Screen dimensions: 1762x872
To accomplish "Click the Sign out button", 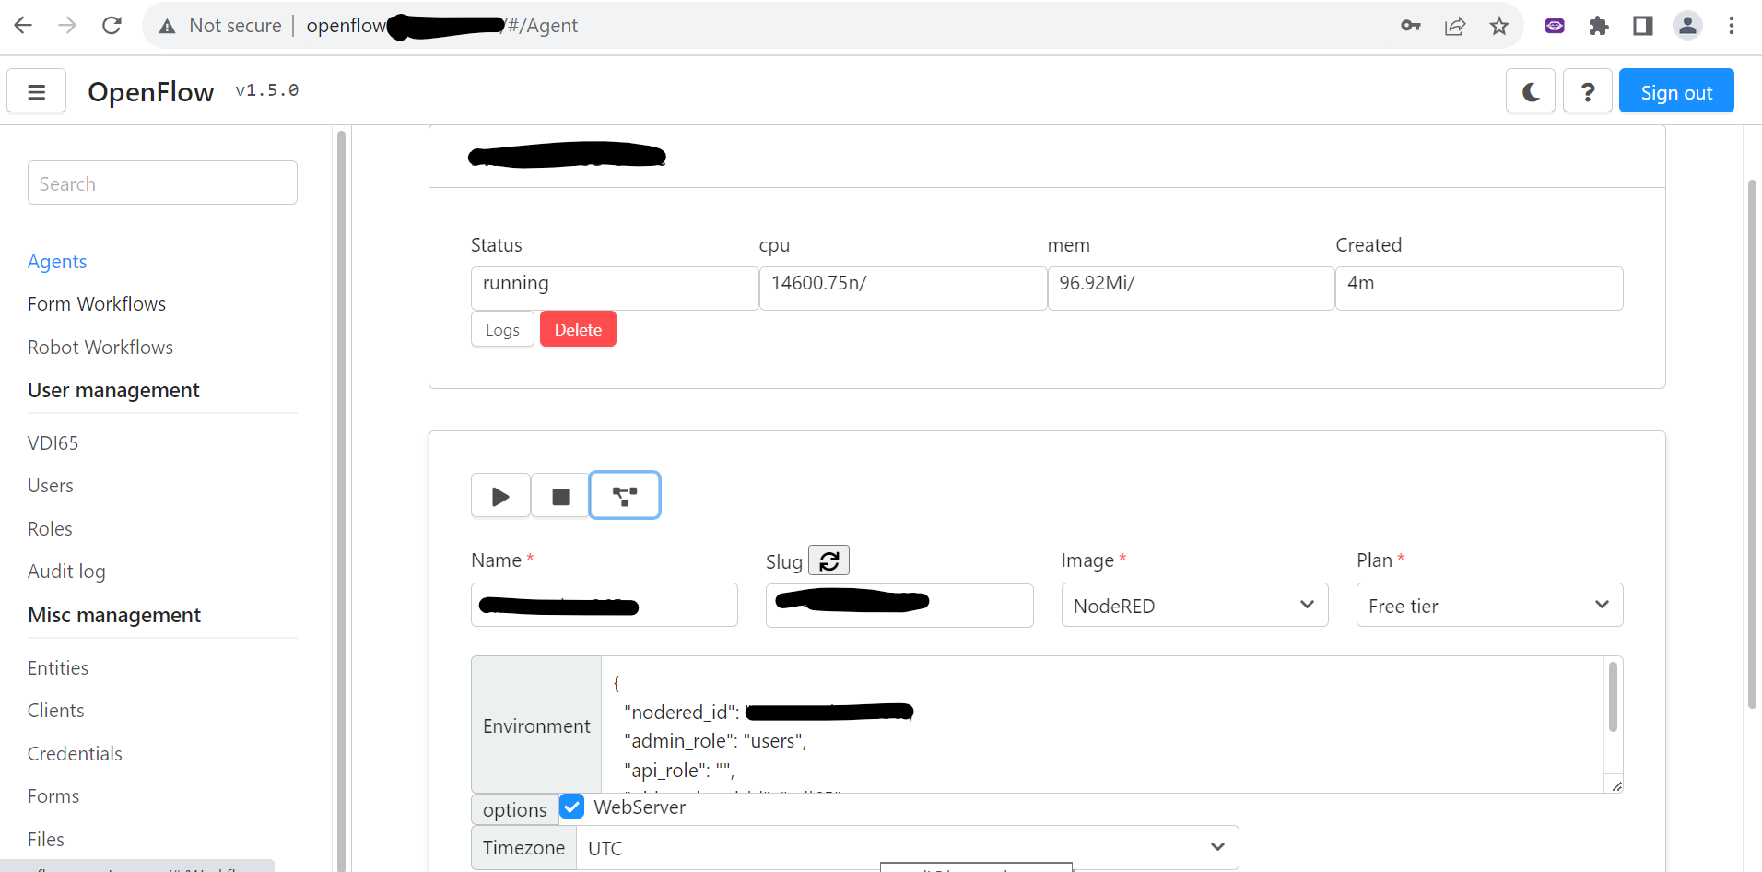I will coord(1676,91).
